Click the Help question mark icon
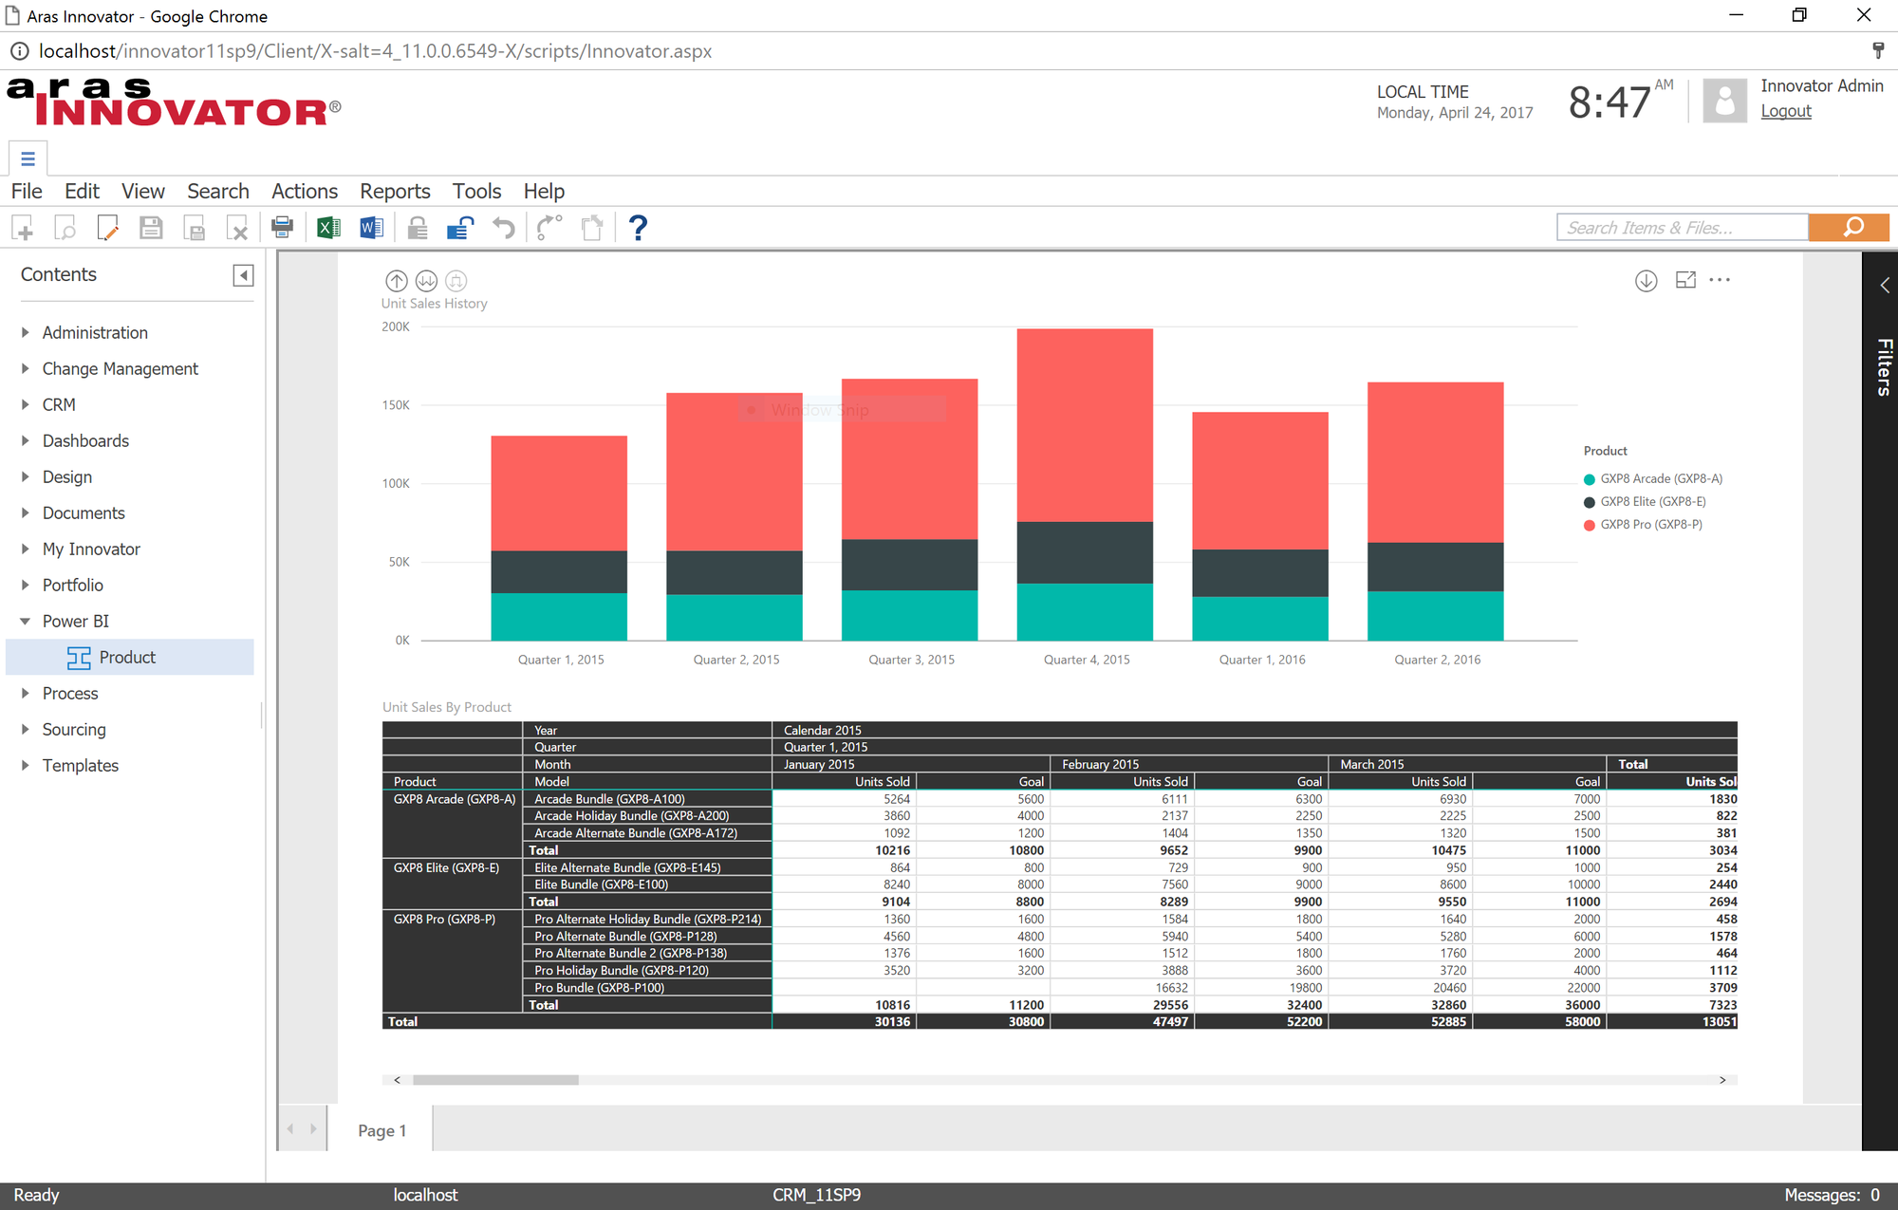The height and width of the screenshot is (1210, 1898). pos(638,228)
